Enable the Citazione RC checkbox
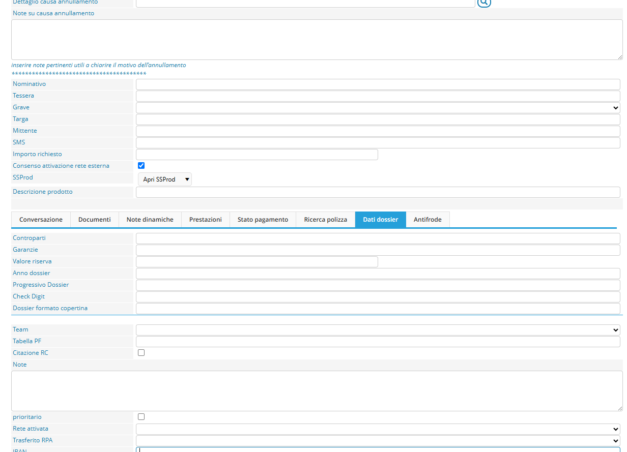The height and width of the screenshot is (452, 627). click(x=141, y=352)
